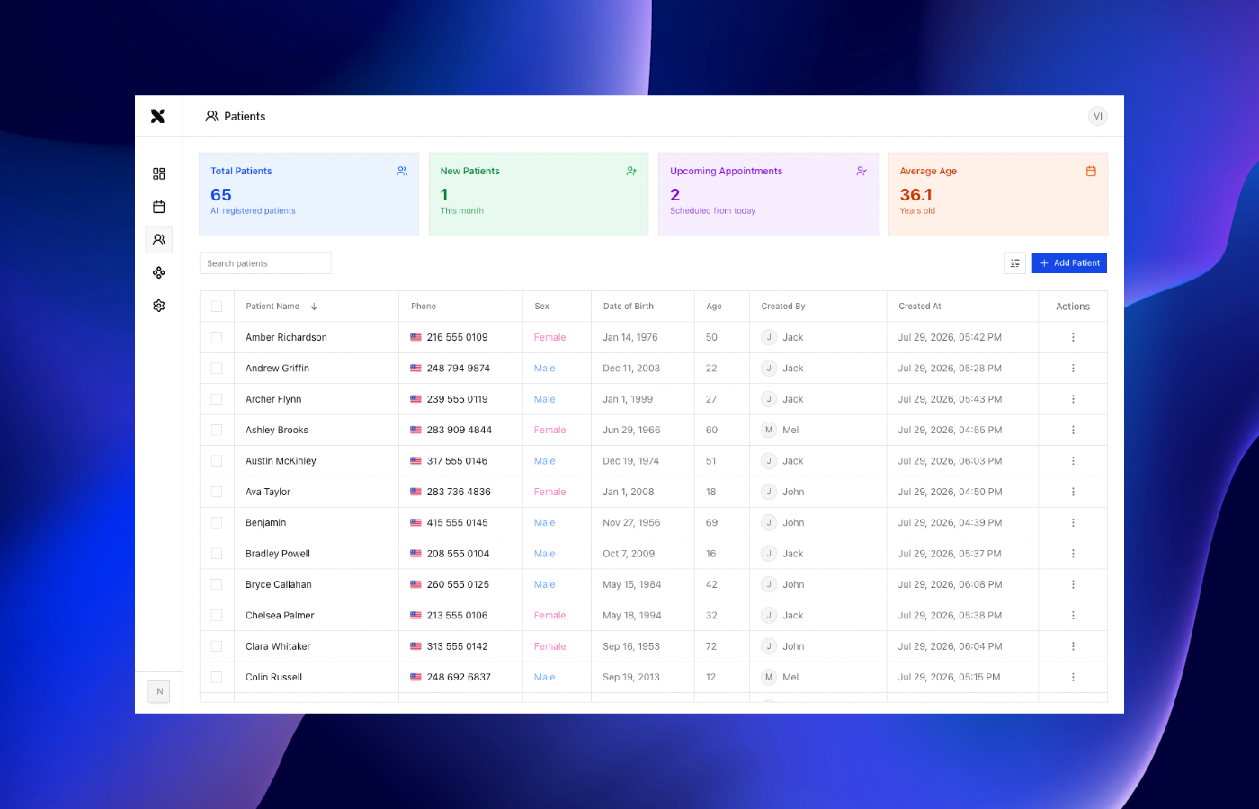
Task: Click the Average Age card calendar icon
Action: pos(1091,171)
